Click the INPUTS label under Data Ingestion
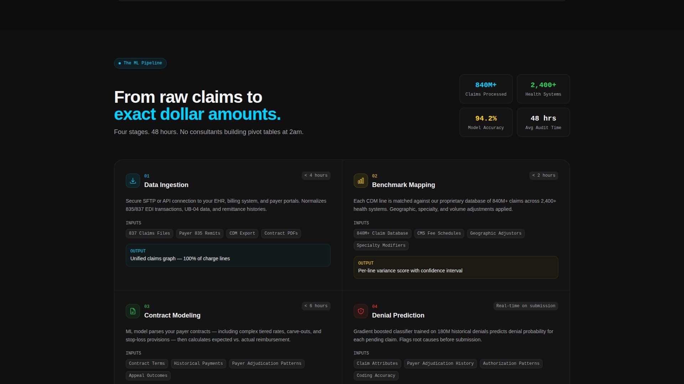The height and width of the screenshot is (384, 684). pos(133,223)
